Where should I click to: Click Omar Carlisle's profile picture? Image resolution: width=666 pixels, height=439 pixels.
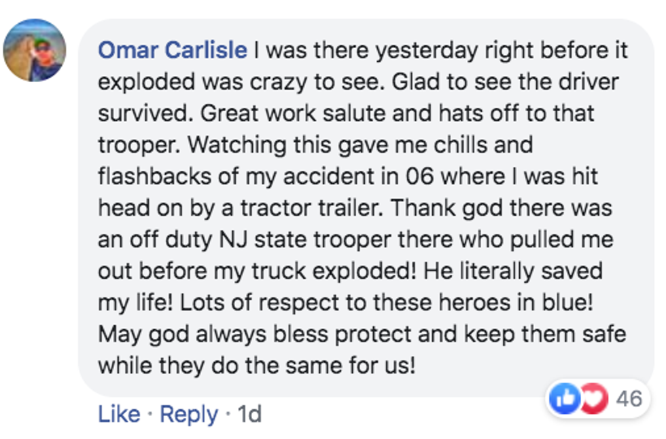[35, 51]
